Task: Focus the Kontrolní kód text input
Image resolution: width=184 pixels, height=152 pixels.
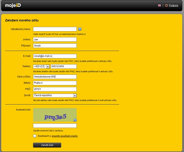Action: [55, 126]
